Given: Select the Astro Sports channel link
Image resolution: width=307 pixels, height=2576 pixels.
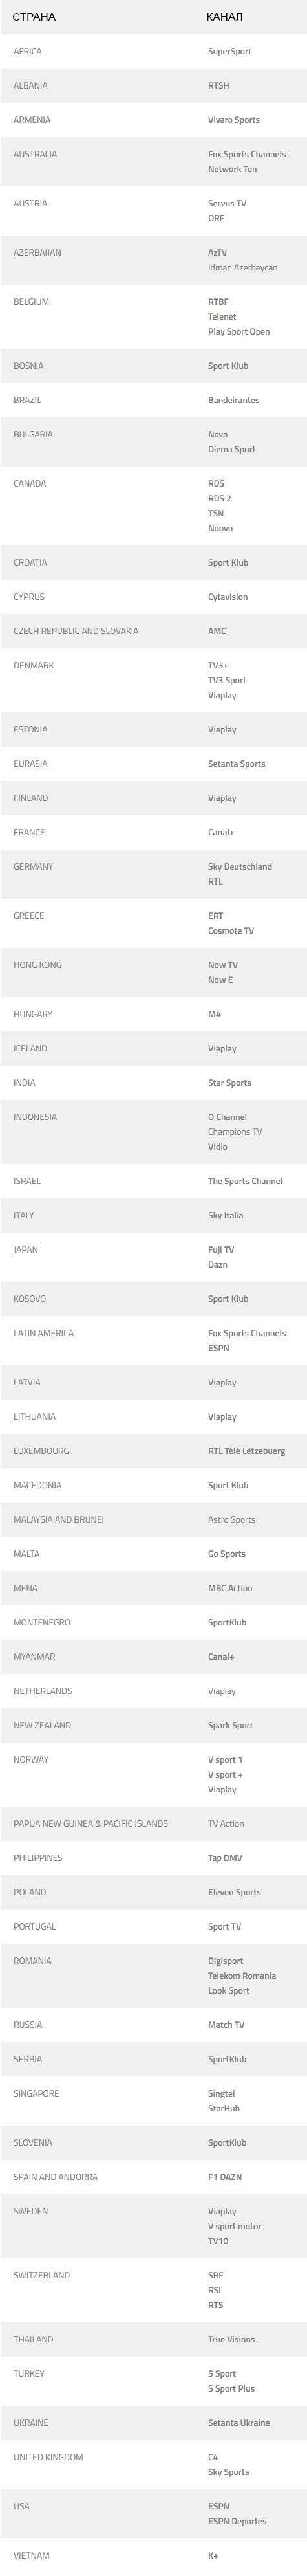Looking at the screenshot, I should [231, 1520].
